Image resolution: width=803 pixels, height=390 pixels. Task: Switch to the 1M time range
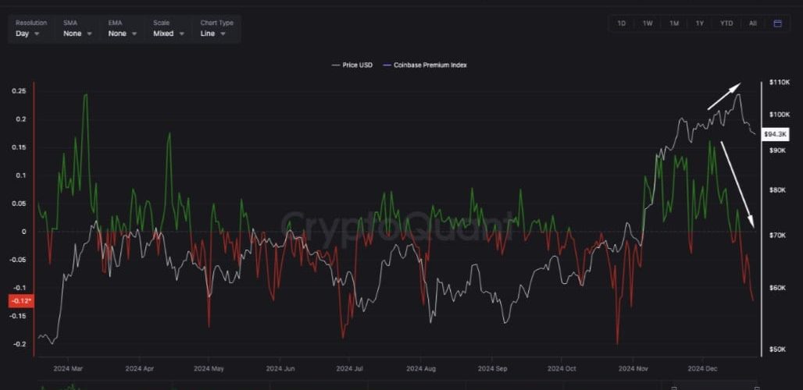[673, 23]
